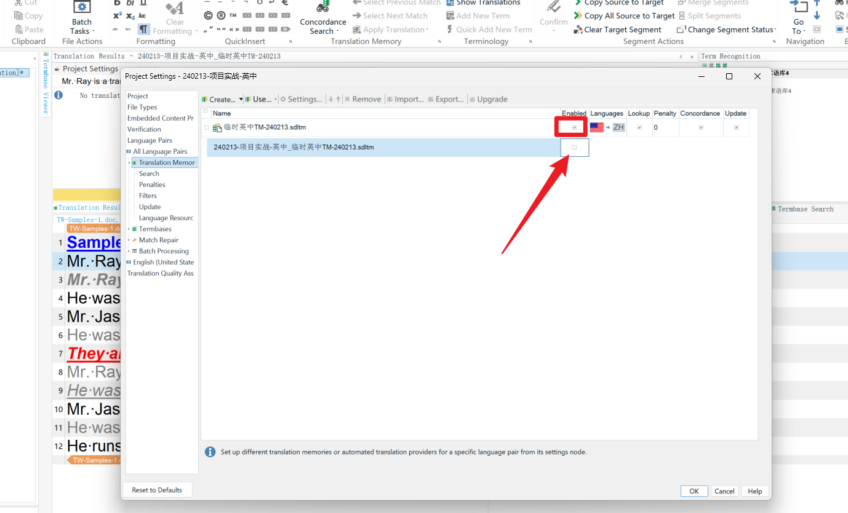Toggle the pilcrow show-formatting button

pyautogui.click(x=143, y=30)
